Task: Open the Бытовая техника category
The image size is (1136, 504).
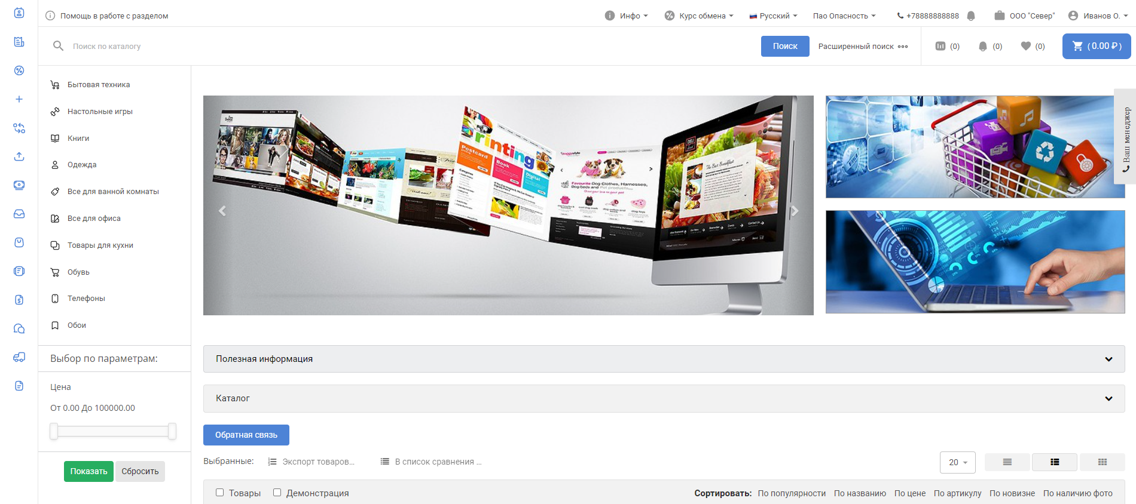Action: (99, 85)
